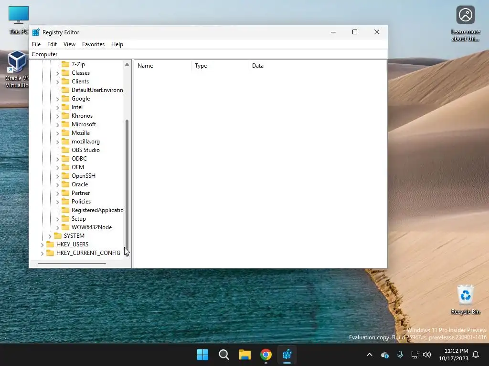Open the Windows Start menu
This screenshot has height=366, width=489.
[x=202, y=355]
